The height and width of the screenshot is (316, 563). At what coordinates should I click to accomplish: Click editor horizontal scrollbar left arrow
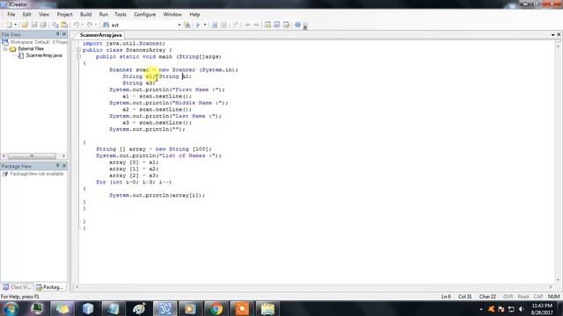click(x=77, y=287)
